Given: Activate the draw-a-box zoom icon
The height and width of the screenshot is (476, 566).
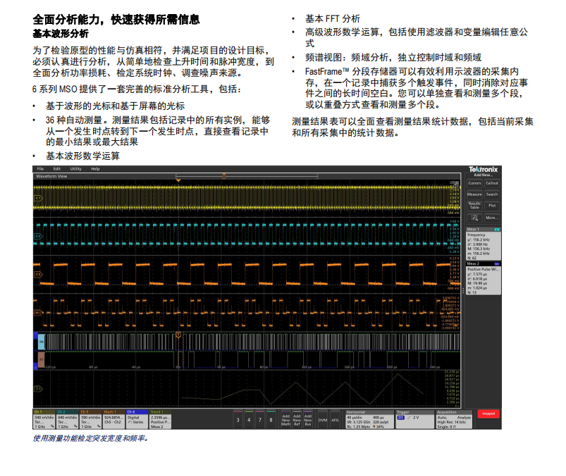Looking at the screenshot, I should point(474,218).
